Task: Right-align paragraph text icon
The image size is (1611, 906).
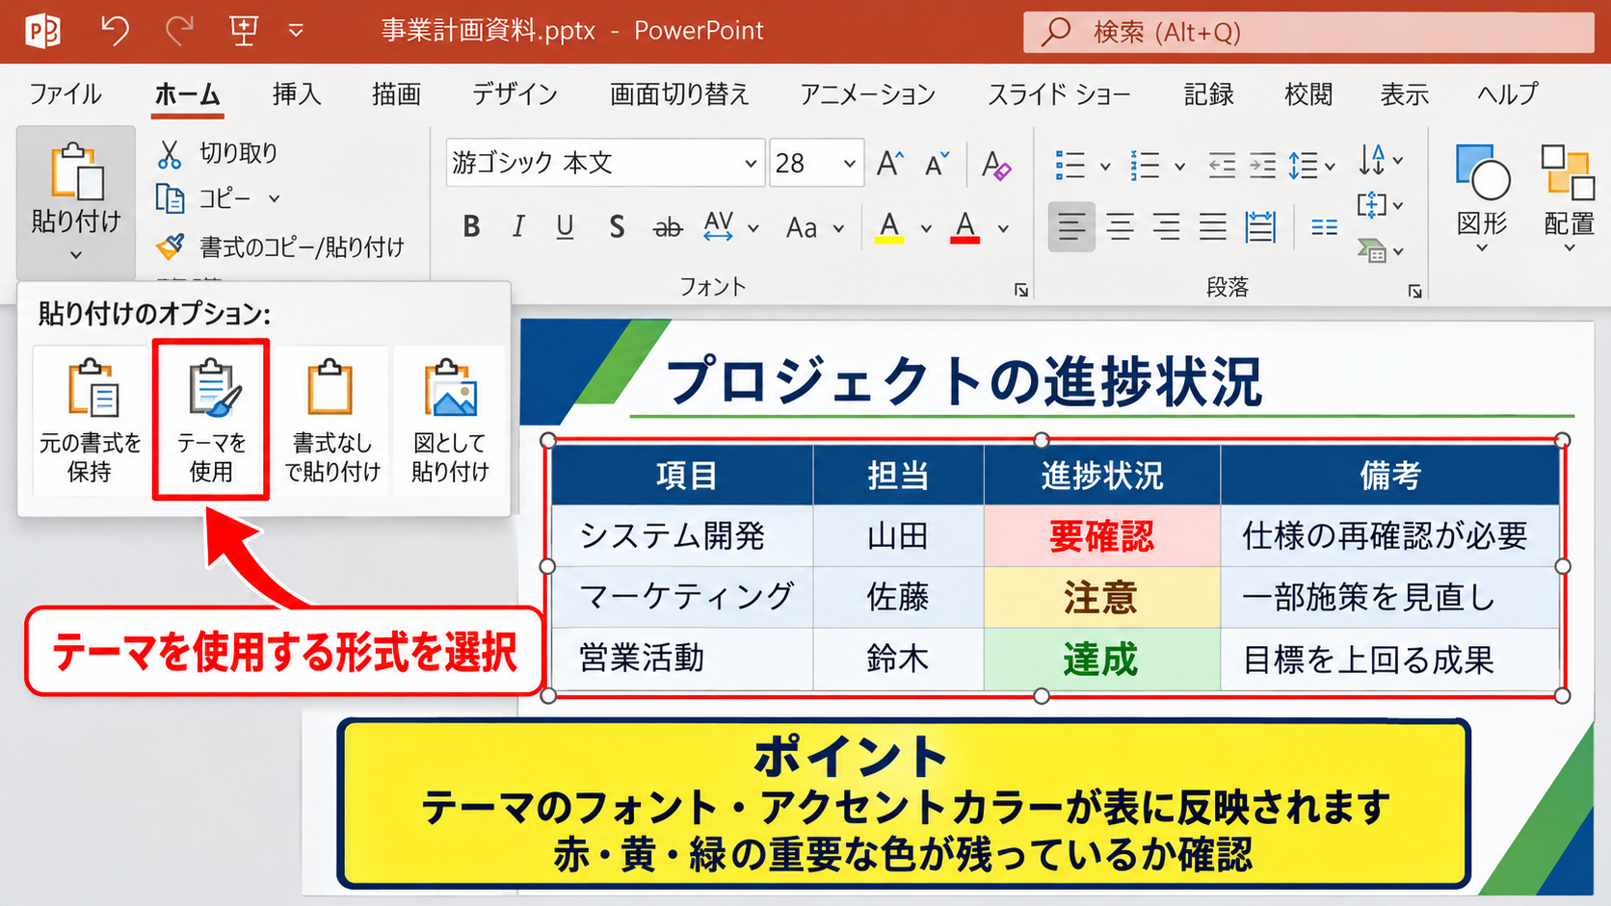Action: [x=1166, y=227]
